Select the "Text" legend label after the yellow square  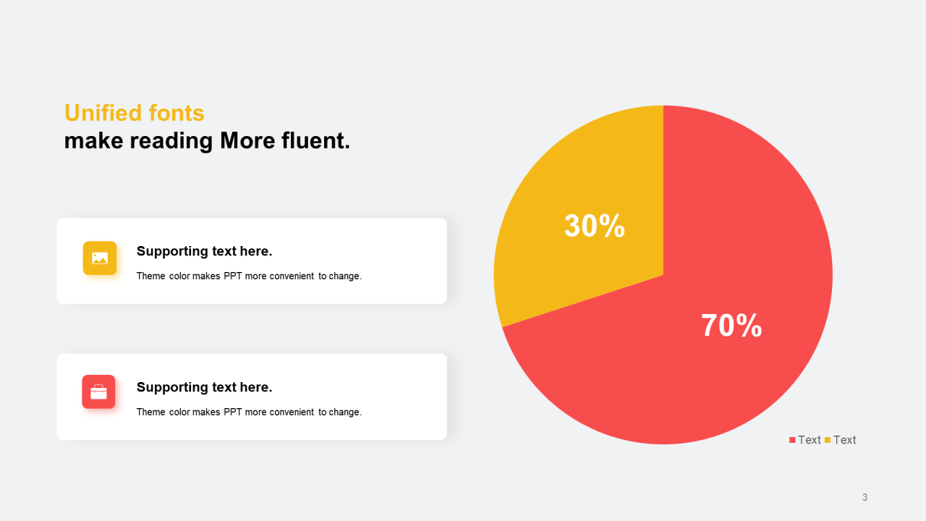pos(844,440)
